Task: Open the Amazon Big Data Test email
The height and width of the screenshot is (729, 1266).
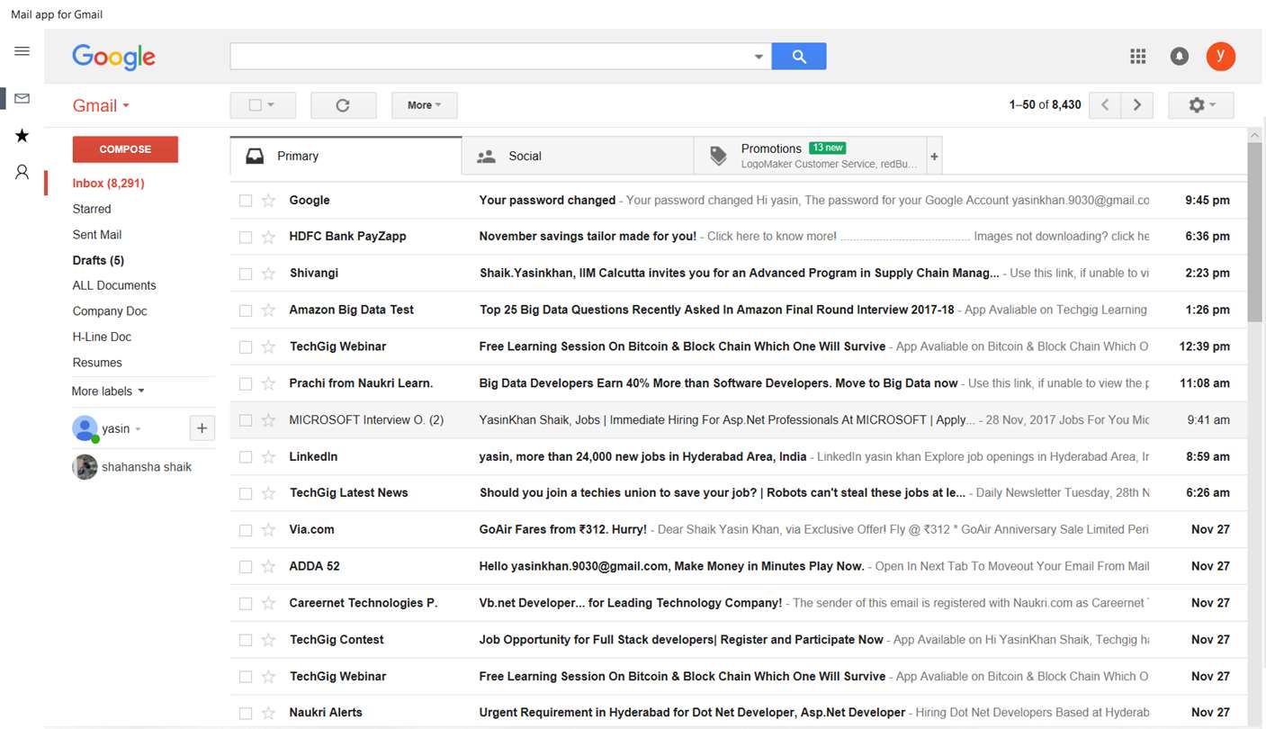Action: (739, 310)
